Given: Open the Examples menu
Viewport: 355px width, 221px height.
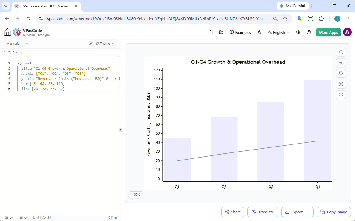Looking at the screenshot, I should click(x=240, y=32).
